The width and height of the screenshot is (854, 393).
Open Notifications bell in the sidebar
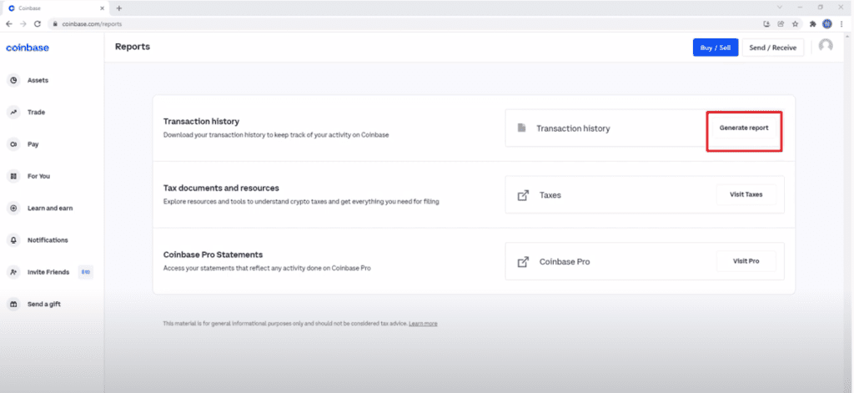(x=13, y=240)
